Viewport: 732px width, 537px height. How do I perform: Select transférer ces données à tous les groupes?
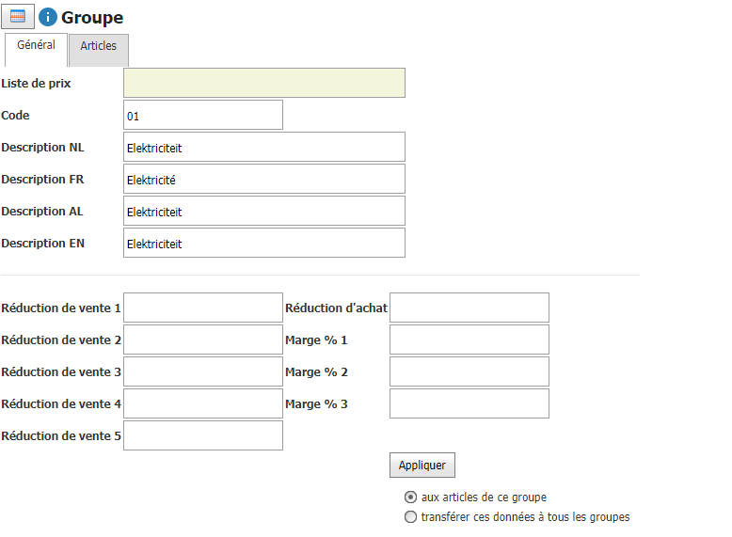coord(410,517)
